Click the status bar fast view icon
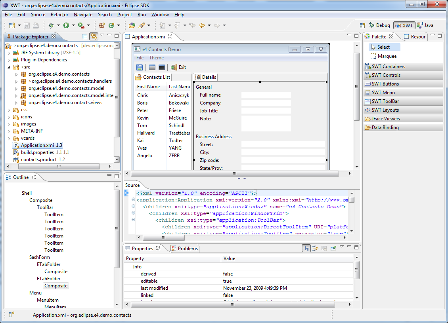Viewport: 448px width, 323px height. [11, 314]
